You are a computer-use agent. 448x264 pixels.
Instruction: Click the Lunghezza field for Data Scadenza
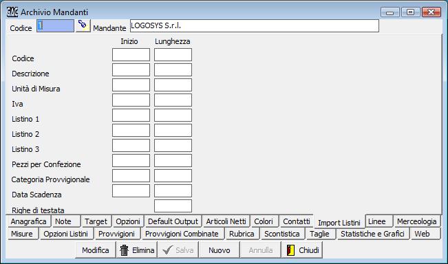click(173, 190)
